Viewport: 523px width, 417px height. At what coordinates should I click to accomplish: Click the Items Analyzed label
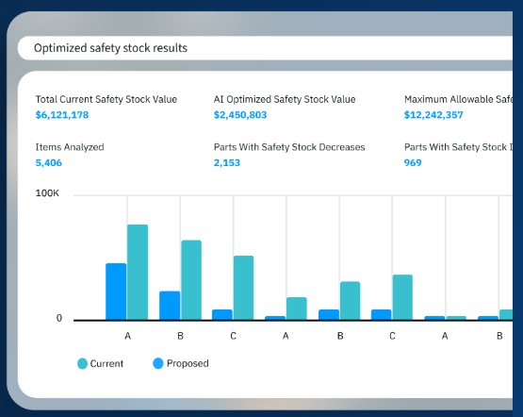point(70,147)
